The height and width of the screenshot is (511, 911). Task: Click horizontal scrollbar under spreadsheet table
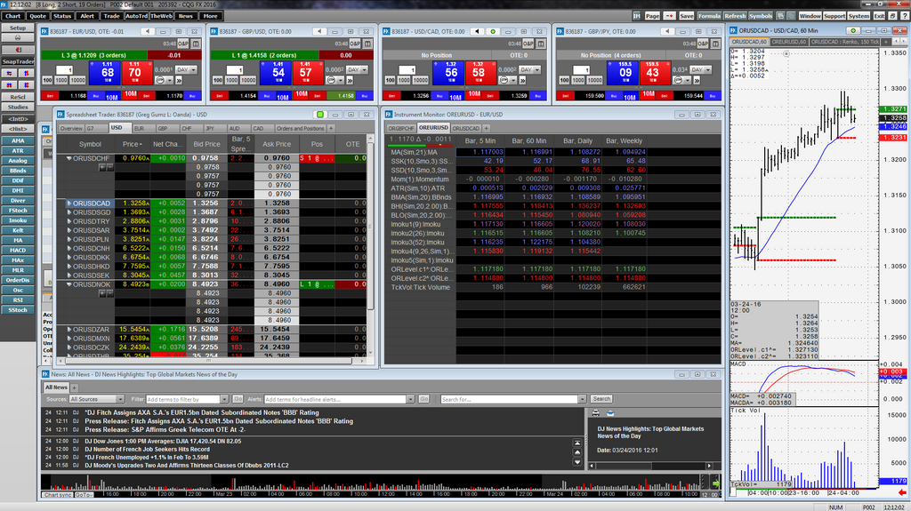(209, 361)
